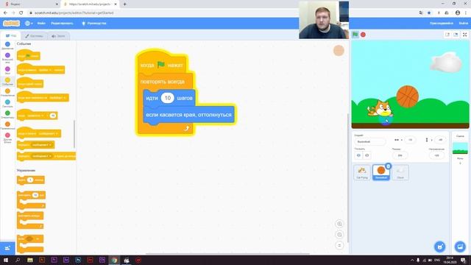Open the Файл menu
This screenshot has width=471, height=265.
[x=41, y=23]
